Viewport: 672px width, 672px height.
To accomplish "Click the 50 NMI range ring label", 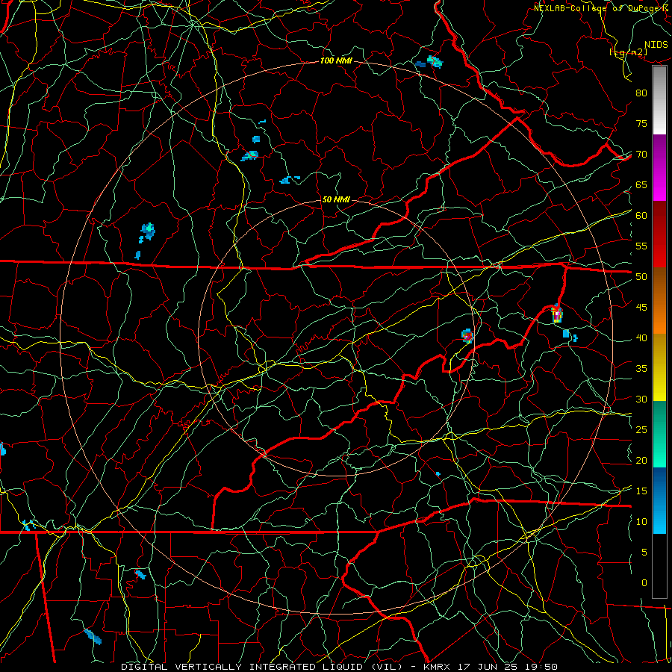I will tap(336, 199).
